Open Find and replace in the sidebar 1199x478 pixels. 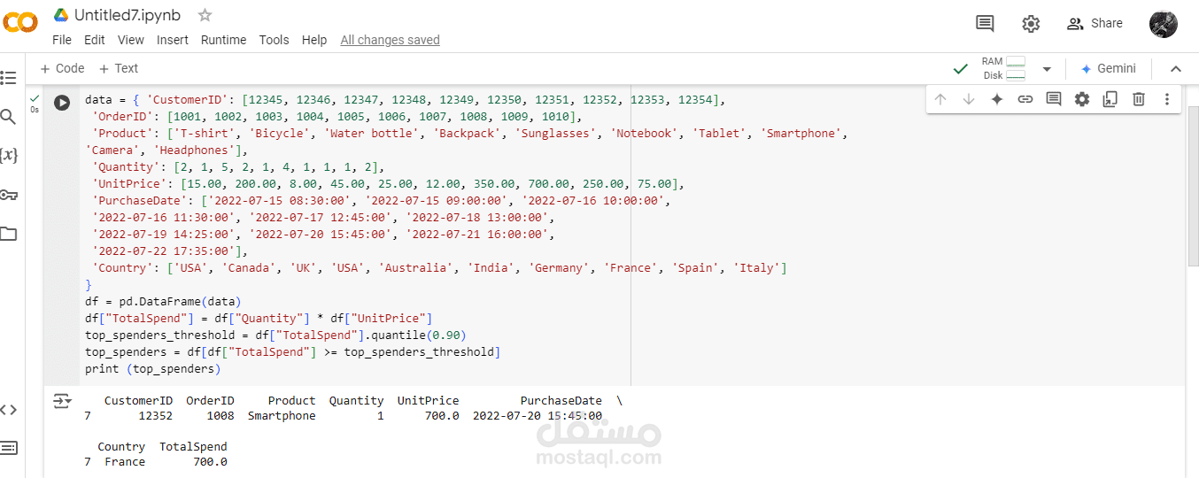tap(9, 117)
